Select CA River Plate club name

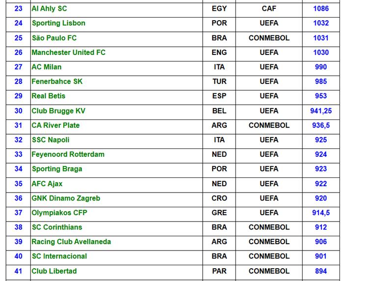tap(55, 125)
